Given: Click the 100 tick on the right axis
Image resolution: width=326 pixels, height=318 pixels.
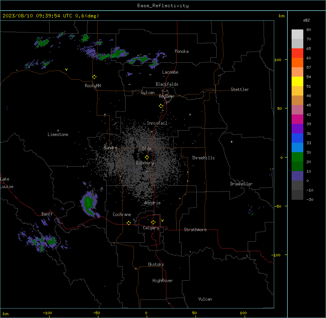Looking at the screenshot, I should (278, 60).
